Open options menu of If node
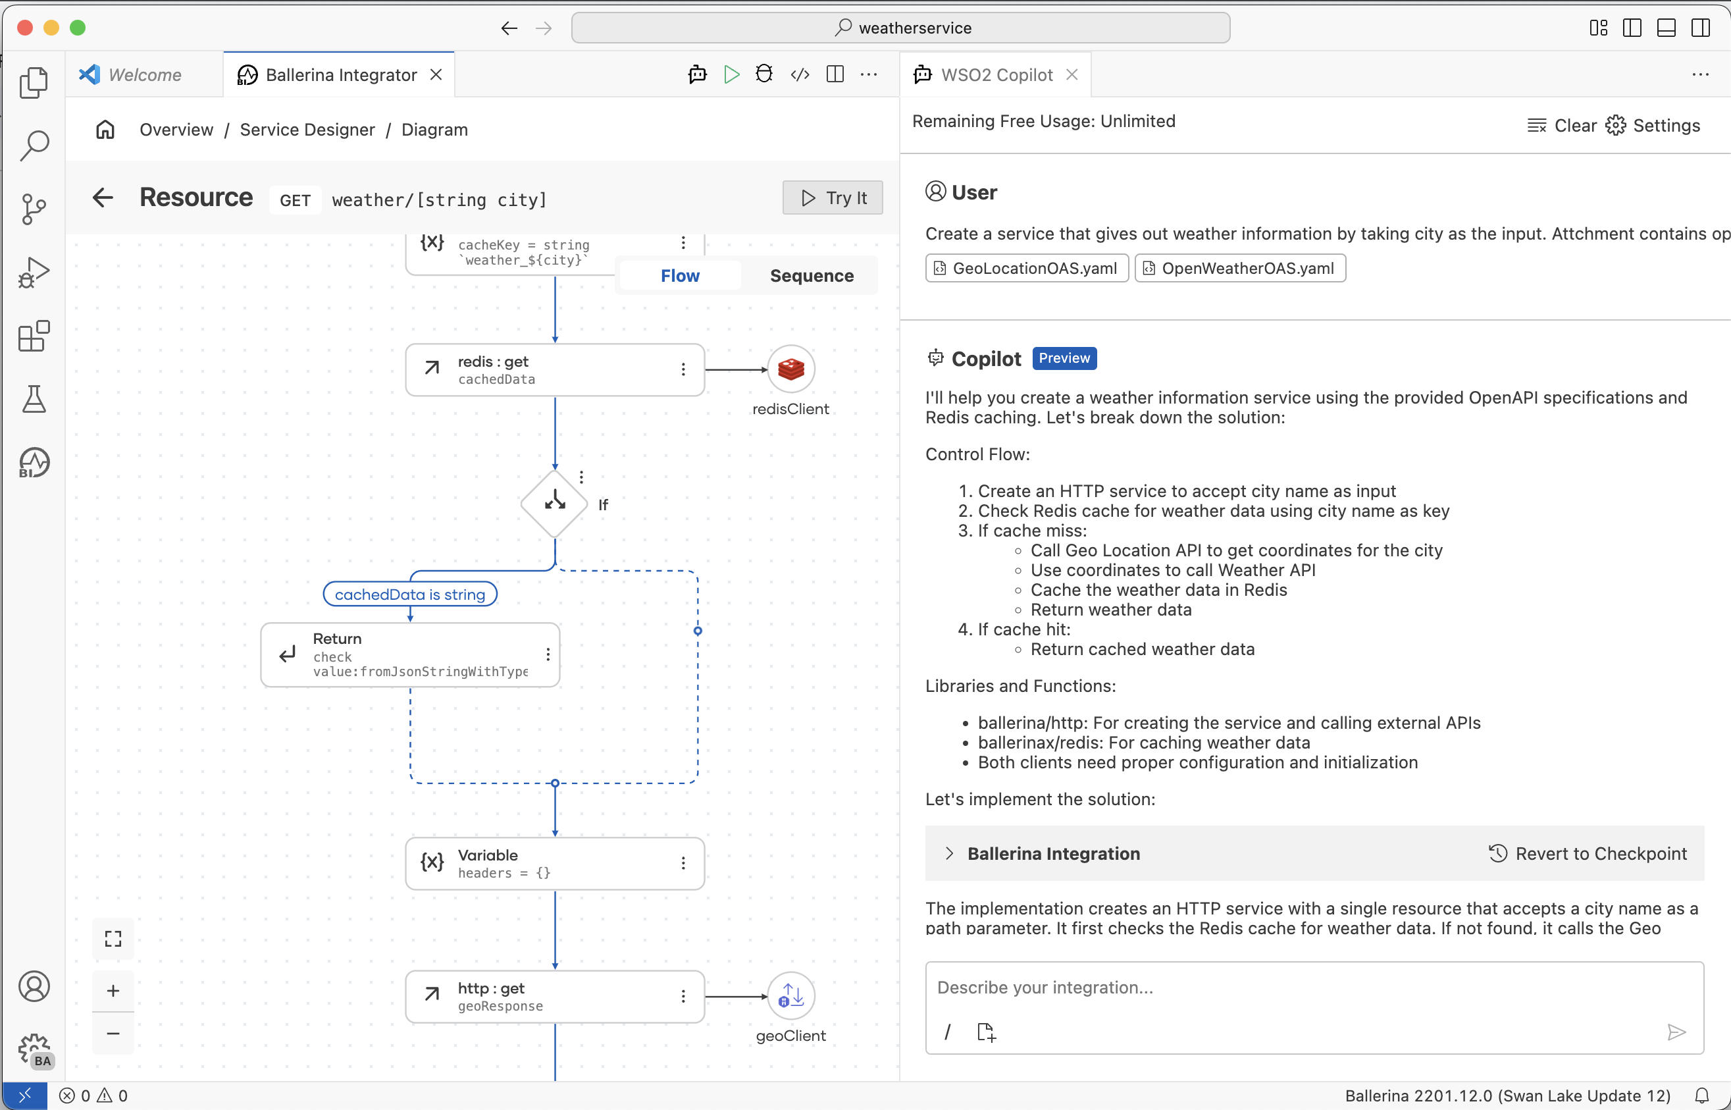The image size is (1731, 1110). pyautogui.click(x=581, y=477)
